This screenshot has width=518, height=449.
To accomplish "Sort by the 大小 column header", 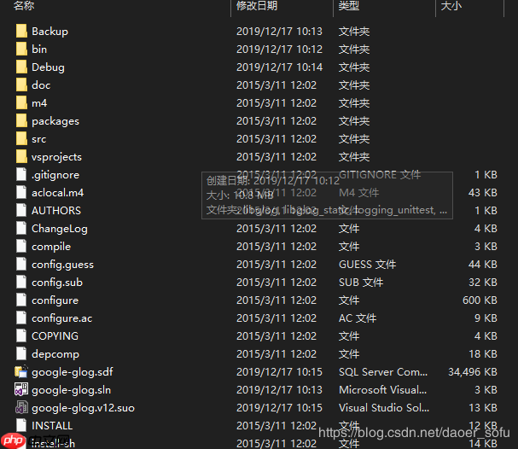I will point(451,6).
